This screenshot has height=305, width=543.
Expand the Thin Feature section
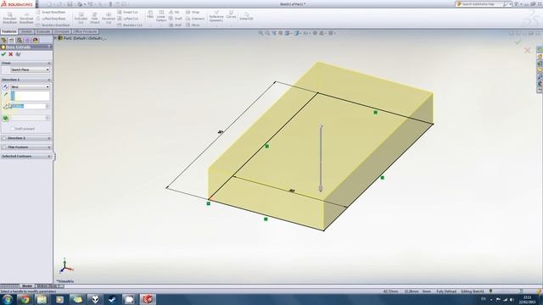point(49,147)
